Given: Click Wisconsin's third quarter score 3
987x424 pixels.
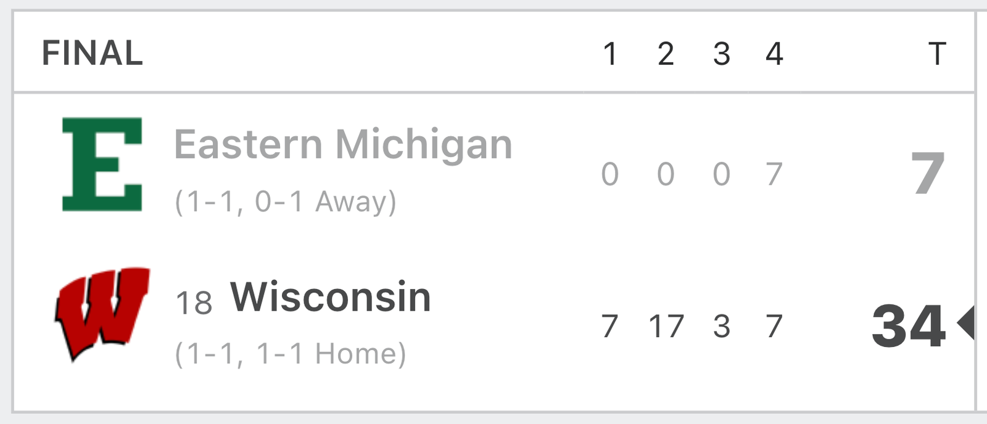Looking at the screenshot, I should (722, 327).
